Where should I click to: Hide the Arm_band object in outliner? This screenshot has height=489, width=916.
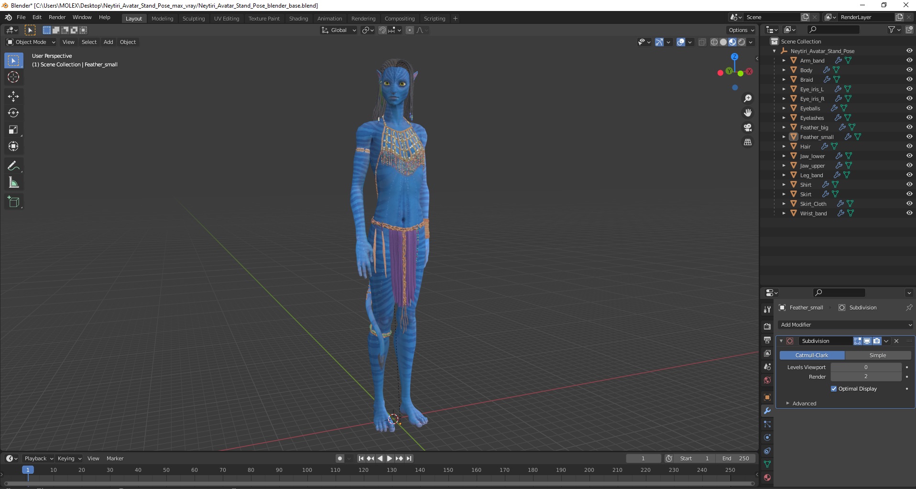coord(909,61)
